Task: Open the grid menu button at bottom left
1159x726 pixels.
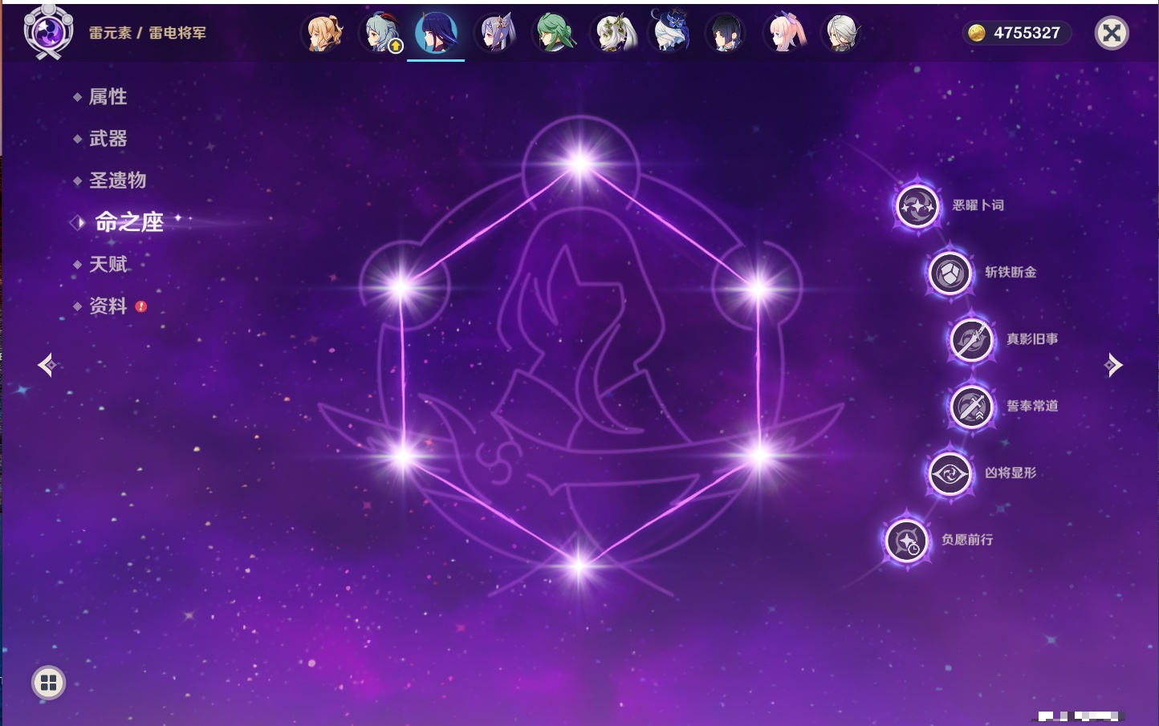Action: click(x=48, y=683)
